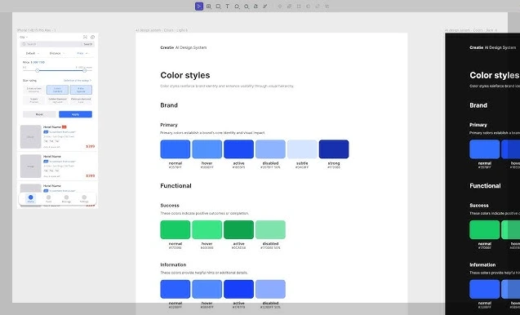Screen dimensions: 520x315
Task: Click the left handle of the price slider
Action: coord(38,71)
